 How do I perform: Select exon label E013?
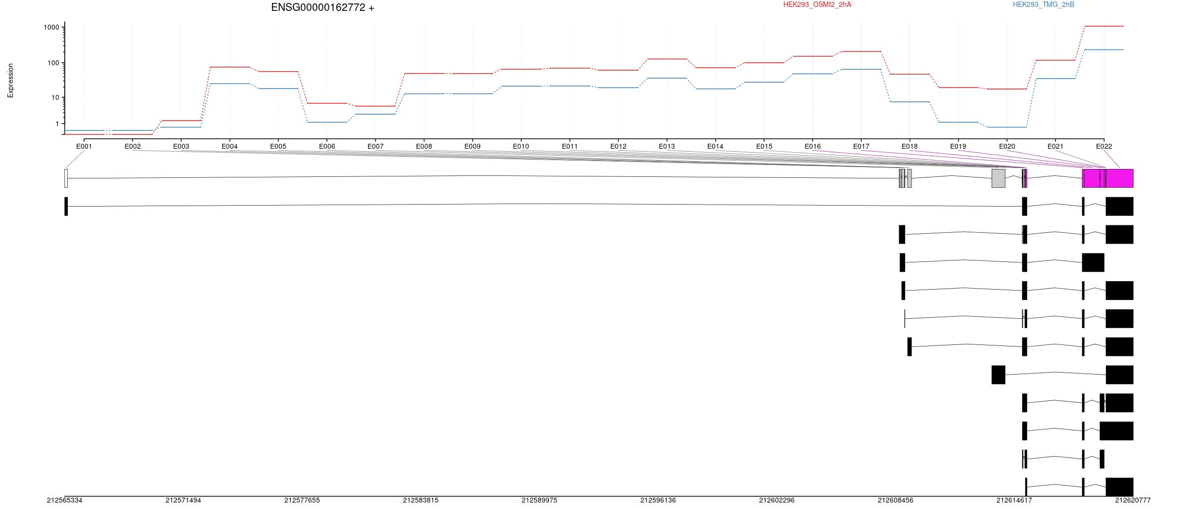[667, 146]
